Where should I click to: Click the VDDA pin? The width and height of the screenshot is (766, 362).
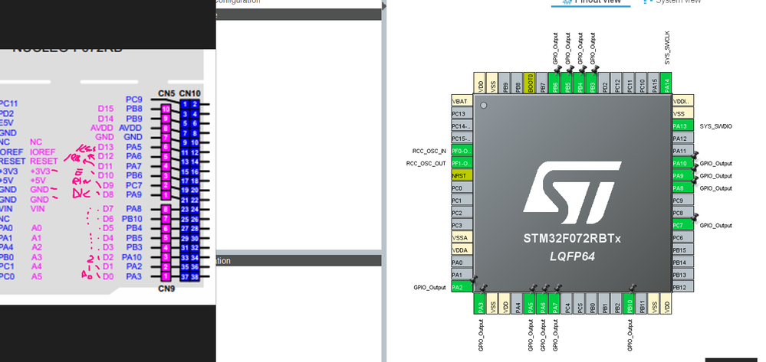coord(462,250)
